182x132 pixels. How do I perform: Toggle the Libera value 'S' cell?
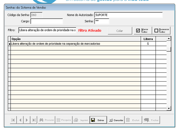148,44
